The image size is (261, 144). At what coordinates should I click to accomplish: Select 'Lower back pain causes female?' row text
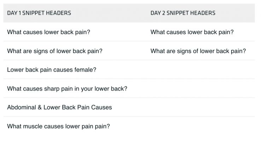click(52, 70)
